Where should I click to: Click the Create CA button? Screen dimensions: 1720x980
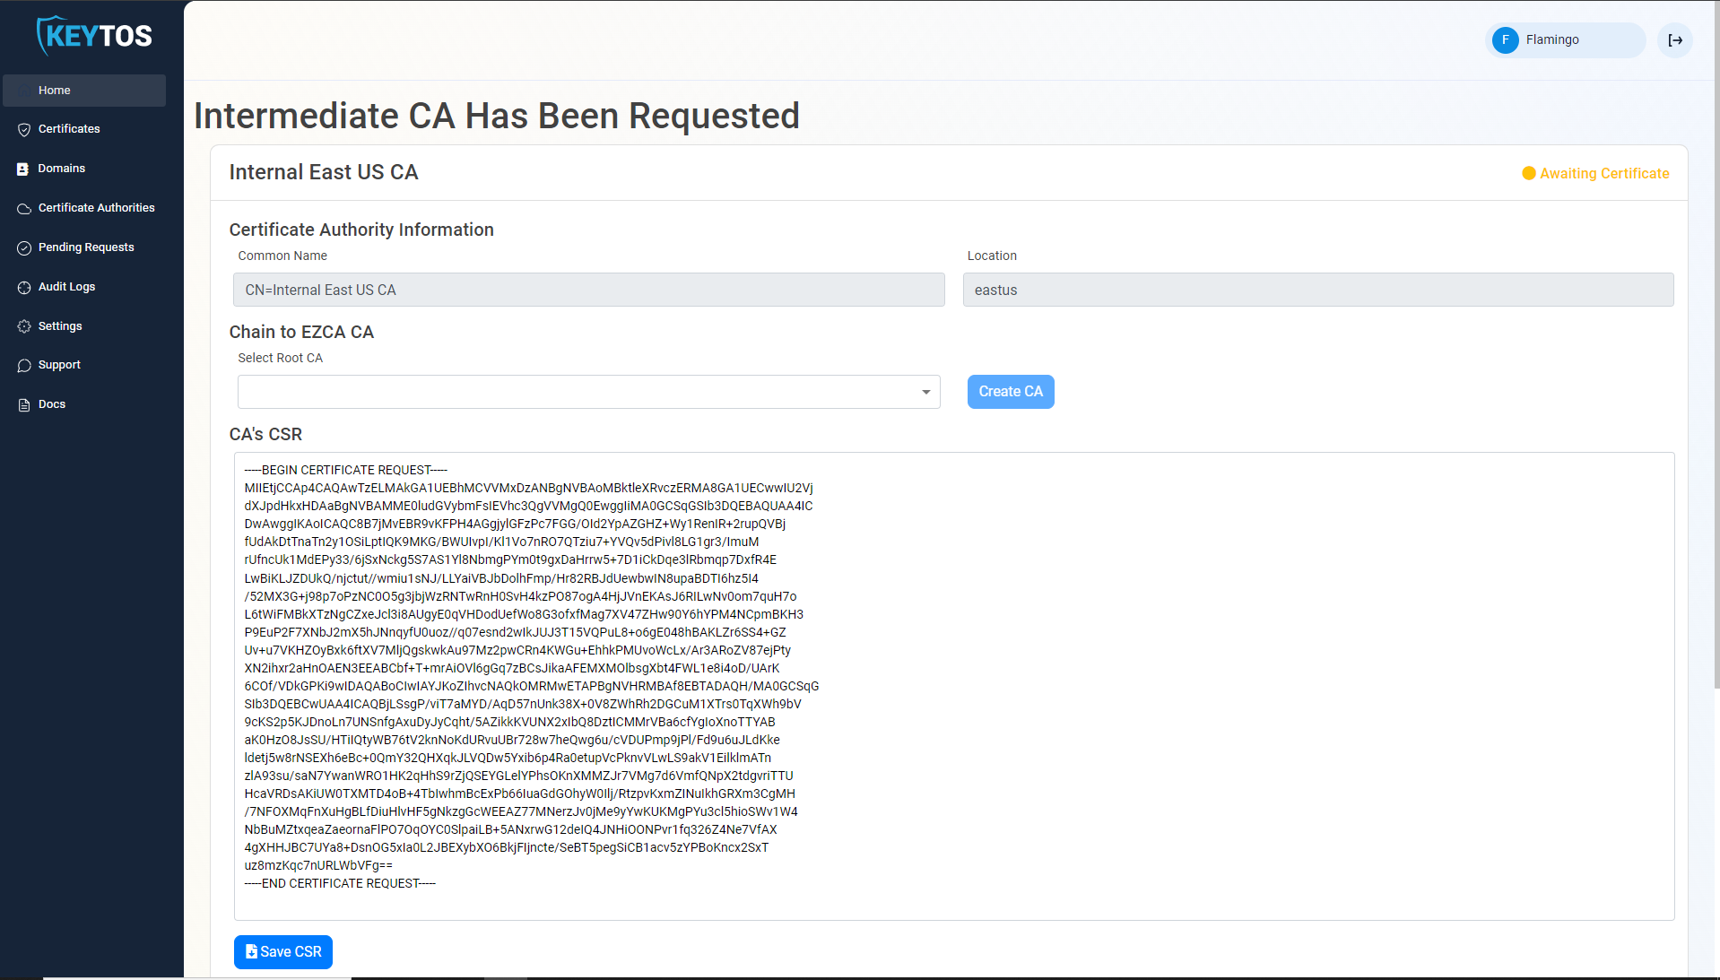coord(1011,392)
